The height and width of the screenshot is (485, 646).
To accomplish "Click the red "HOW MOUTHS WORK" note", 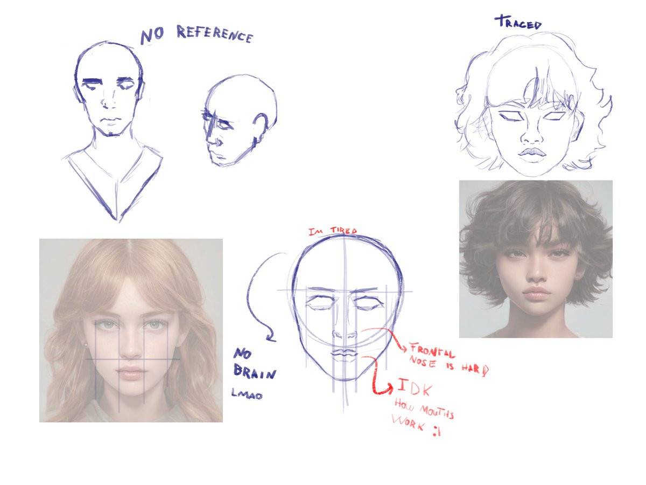I will [x=424, y=417].
